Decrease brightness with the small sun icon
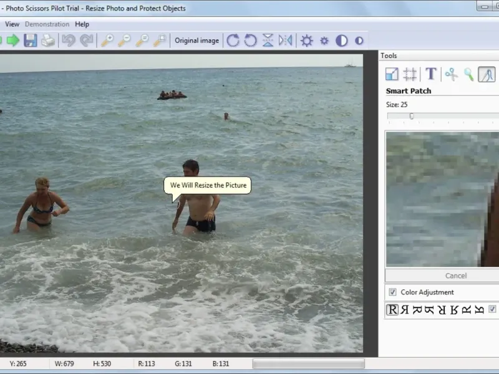 tap(324, 41)
